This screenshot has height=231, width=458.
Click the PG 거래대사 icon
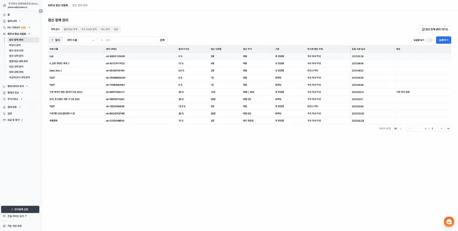pyautogui.click(x=4, y=28)
